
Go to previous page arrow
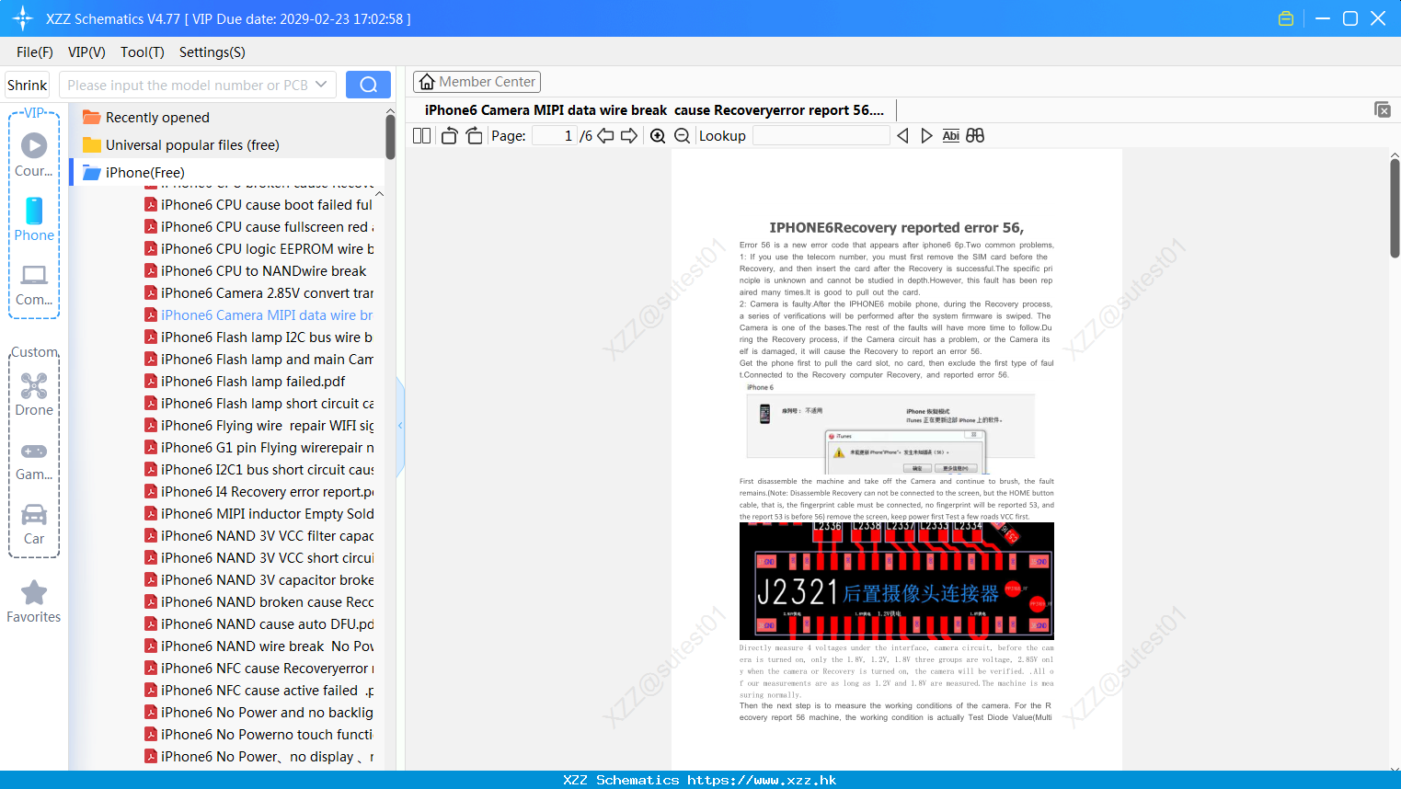605,136
